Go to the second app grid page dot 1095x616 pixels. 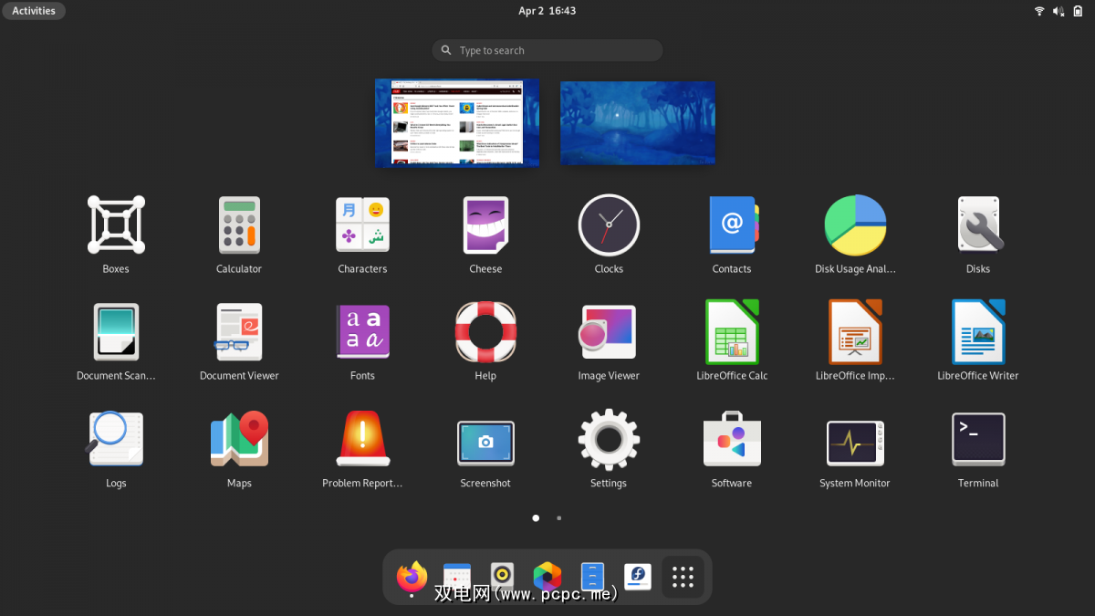[x=558, y=518]
